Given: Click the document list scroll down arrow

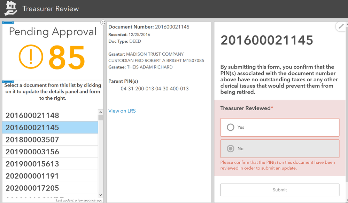Looking at the screenshot, I should tap(101, 195).
